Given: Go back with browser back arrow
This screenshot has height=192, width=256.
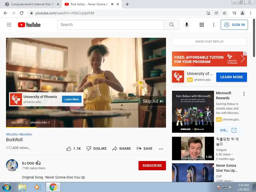Looking at the screenshot, I should (5, 13).
